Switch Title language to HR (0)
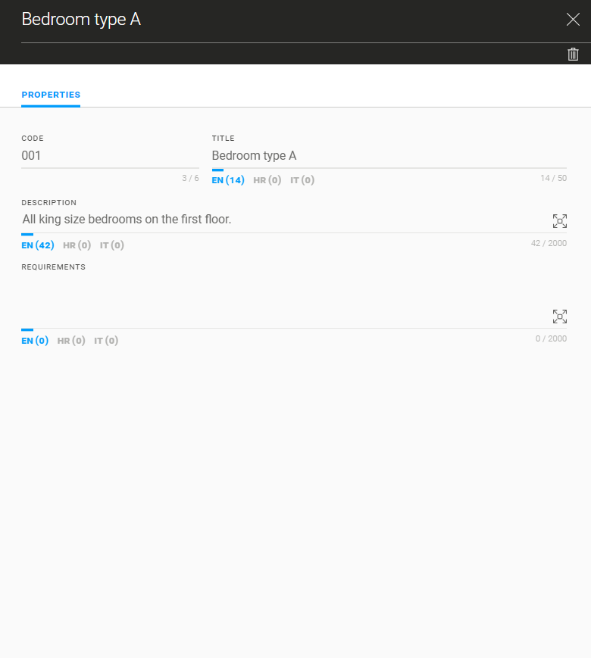The image size is (591, 658). 267,180
